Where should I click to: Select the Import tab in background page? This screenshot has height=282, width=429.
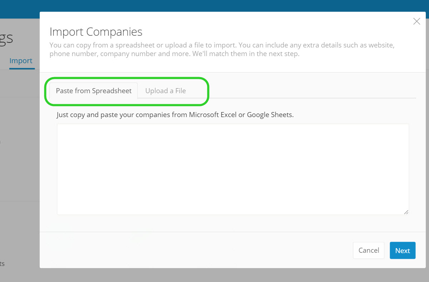coord(21,61)
